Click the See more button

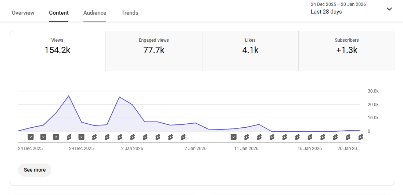[x=35, y=170]
